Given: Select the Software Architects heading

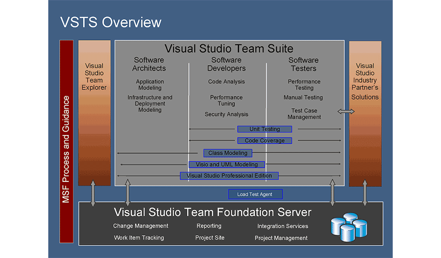Looking at the screenshot, I should [x=149, y=64].
